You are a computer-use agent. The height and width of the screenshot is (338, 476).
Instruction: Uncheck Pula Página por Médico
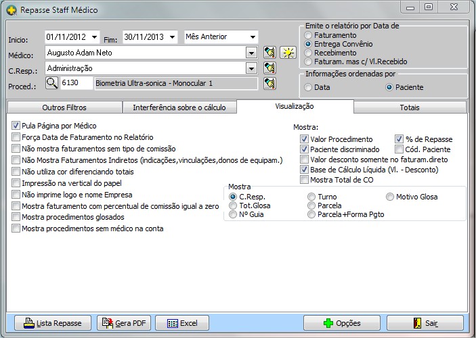(x=16, y=126)
